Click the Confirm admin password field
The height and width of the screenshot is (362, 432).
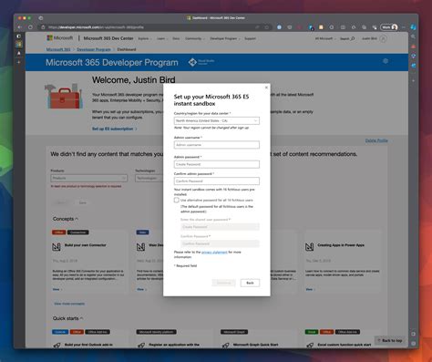[217, 181]
